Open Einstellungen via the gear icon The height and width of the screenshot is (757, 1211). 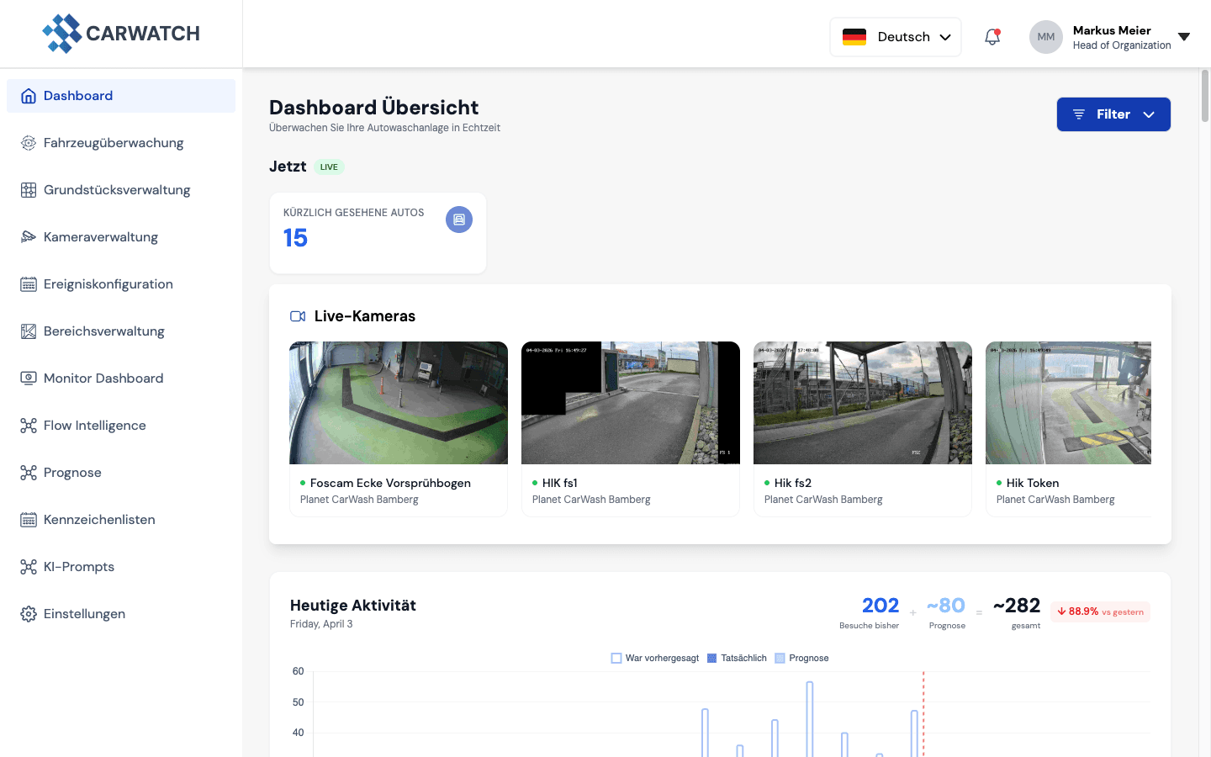28,613
